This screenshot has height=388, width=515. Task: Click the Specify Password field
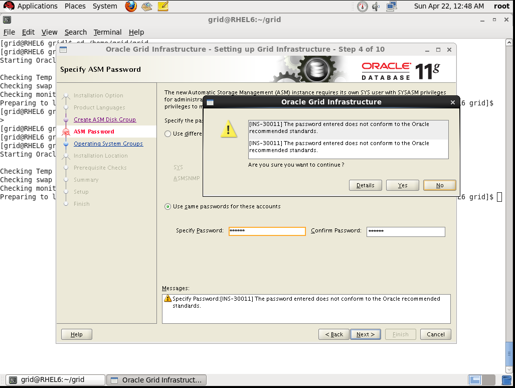point(267,231)
